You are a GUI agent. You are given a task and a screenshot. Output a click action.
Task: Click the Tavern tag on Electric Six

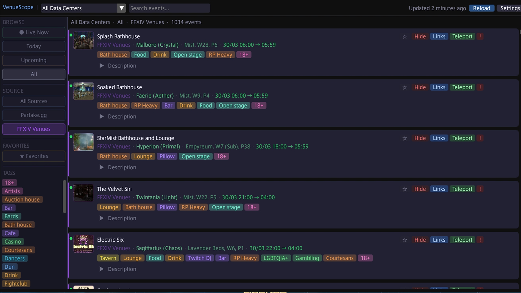click(108, 258)
